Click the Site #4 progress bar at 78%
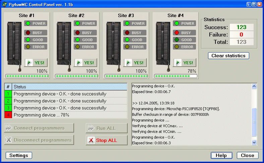 (176, 76)
